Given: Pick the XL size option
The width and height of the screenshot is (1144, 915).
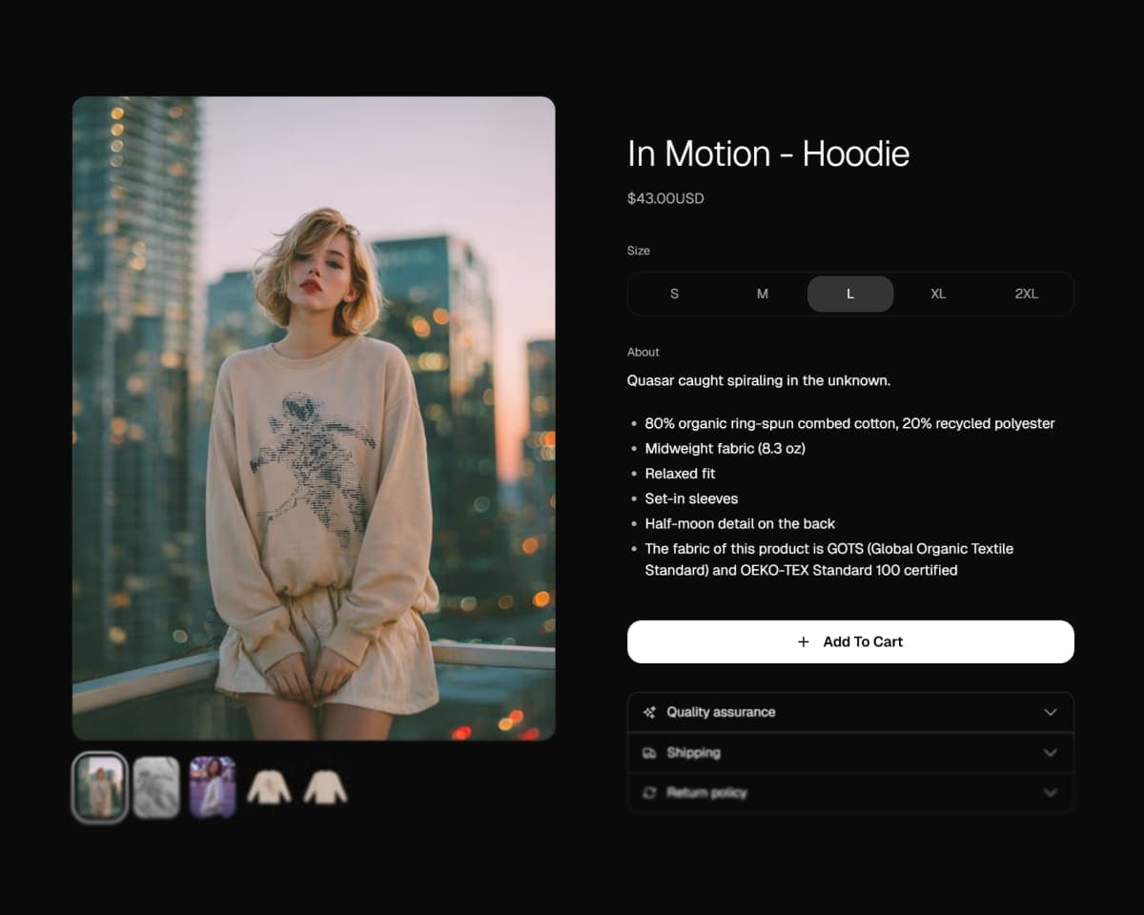Looking at the screenshot, I should pos(938,294).
